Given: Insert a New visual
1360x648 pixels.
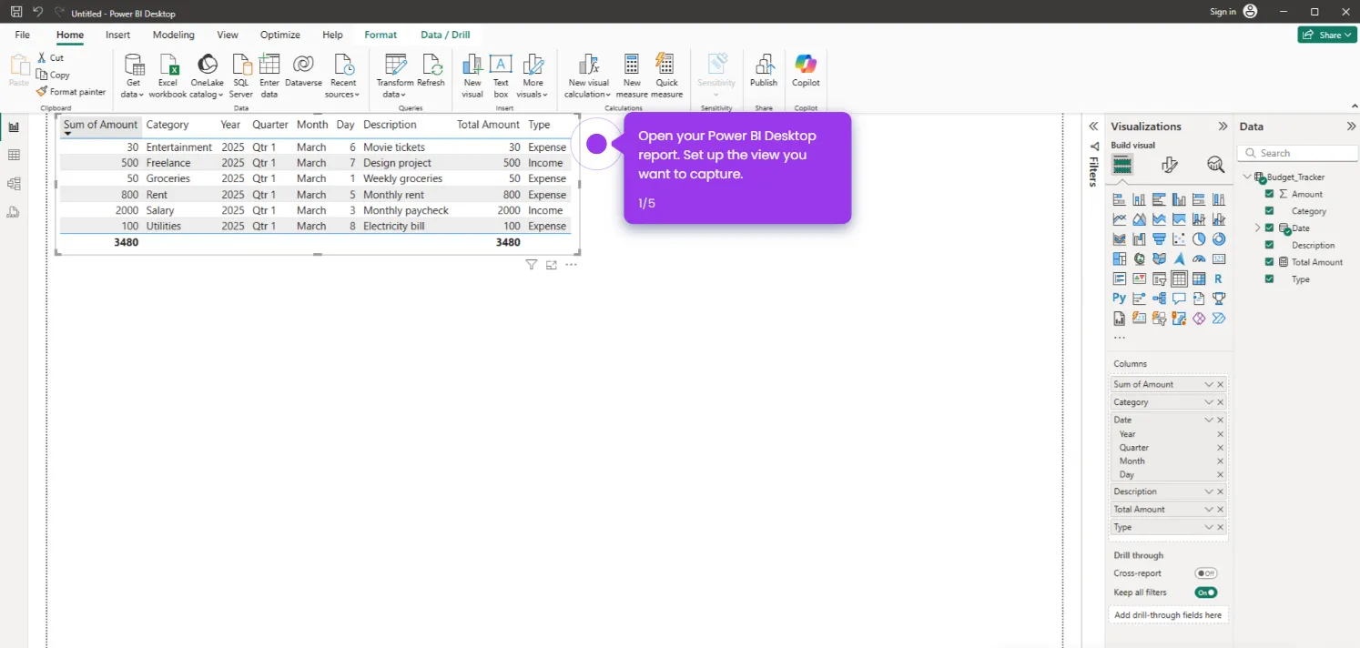Looking at the screenshot, I should [472, 76].
